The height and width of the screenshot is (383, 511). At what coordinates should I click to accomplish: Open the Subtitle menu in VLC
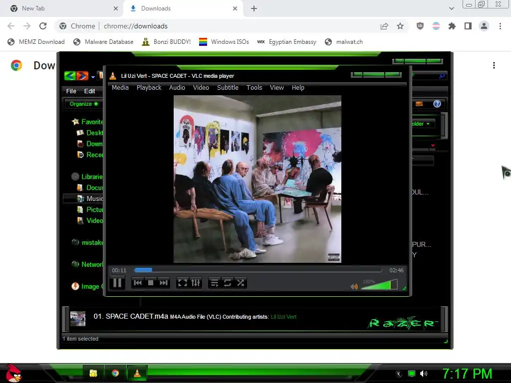(228, 88)
